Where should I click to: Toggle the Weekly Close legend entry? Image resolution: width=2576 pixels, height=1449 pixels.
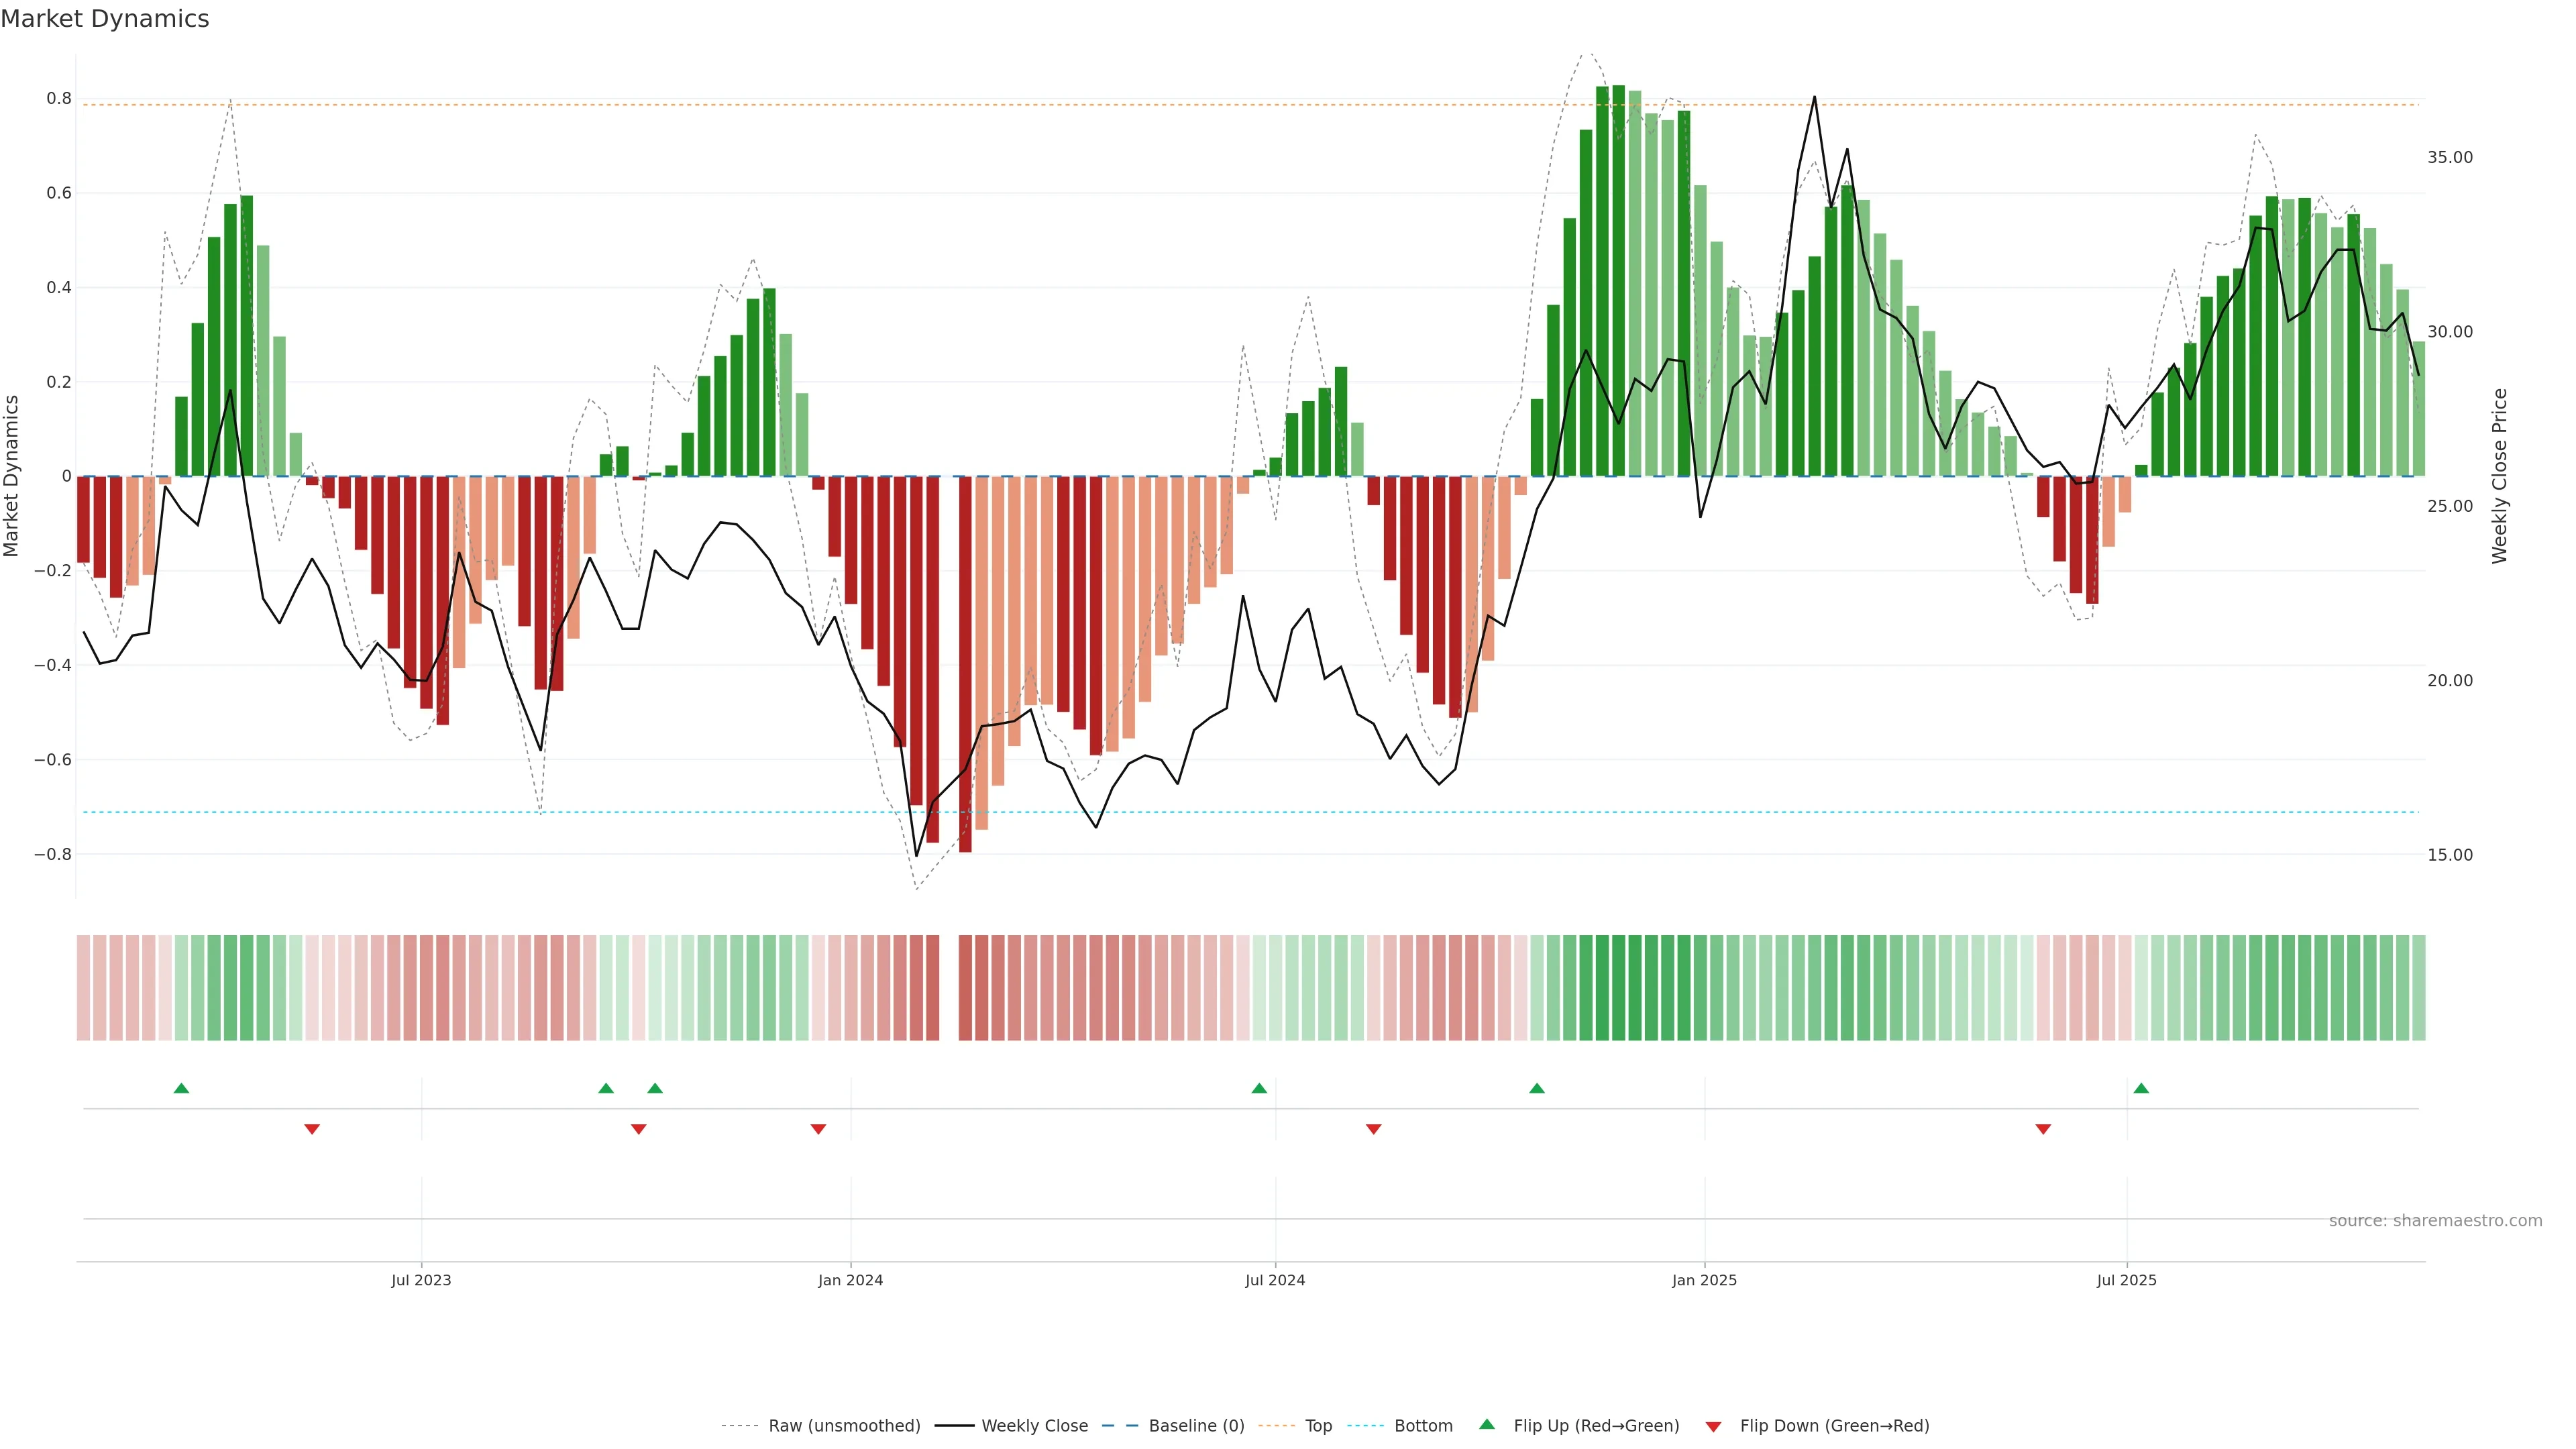[1034, 1426]
